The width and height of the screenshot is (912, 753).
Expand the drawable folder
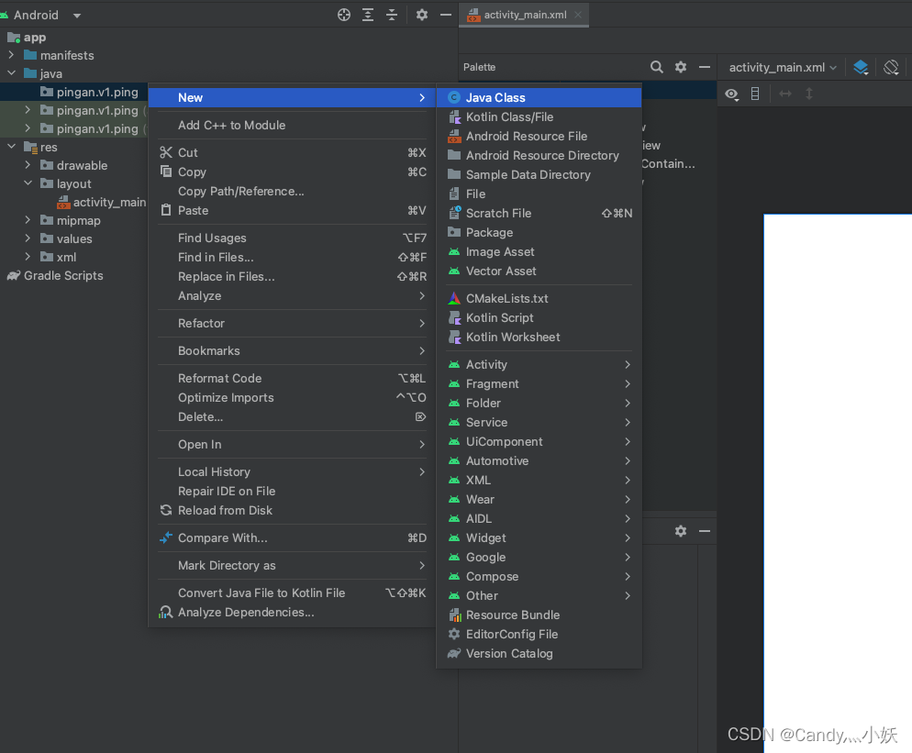(x=28, y=165)
